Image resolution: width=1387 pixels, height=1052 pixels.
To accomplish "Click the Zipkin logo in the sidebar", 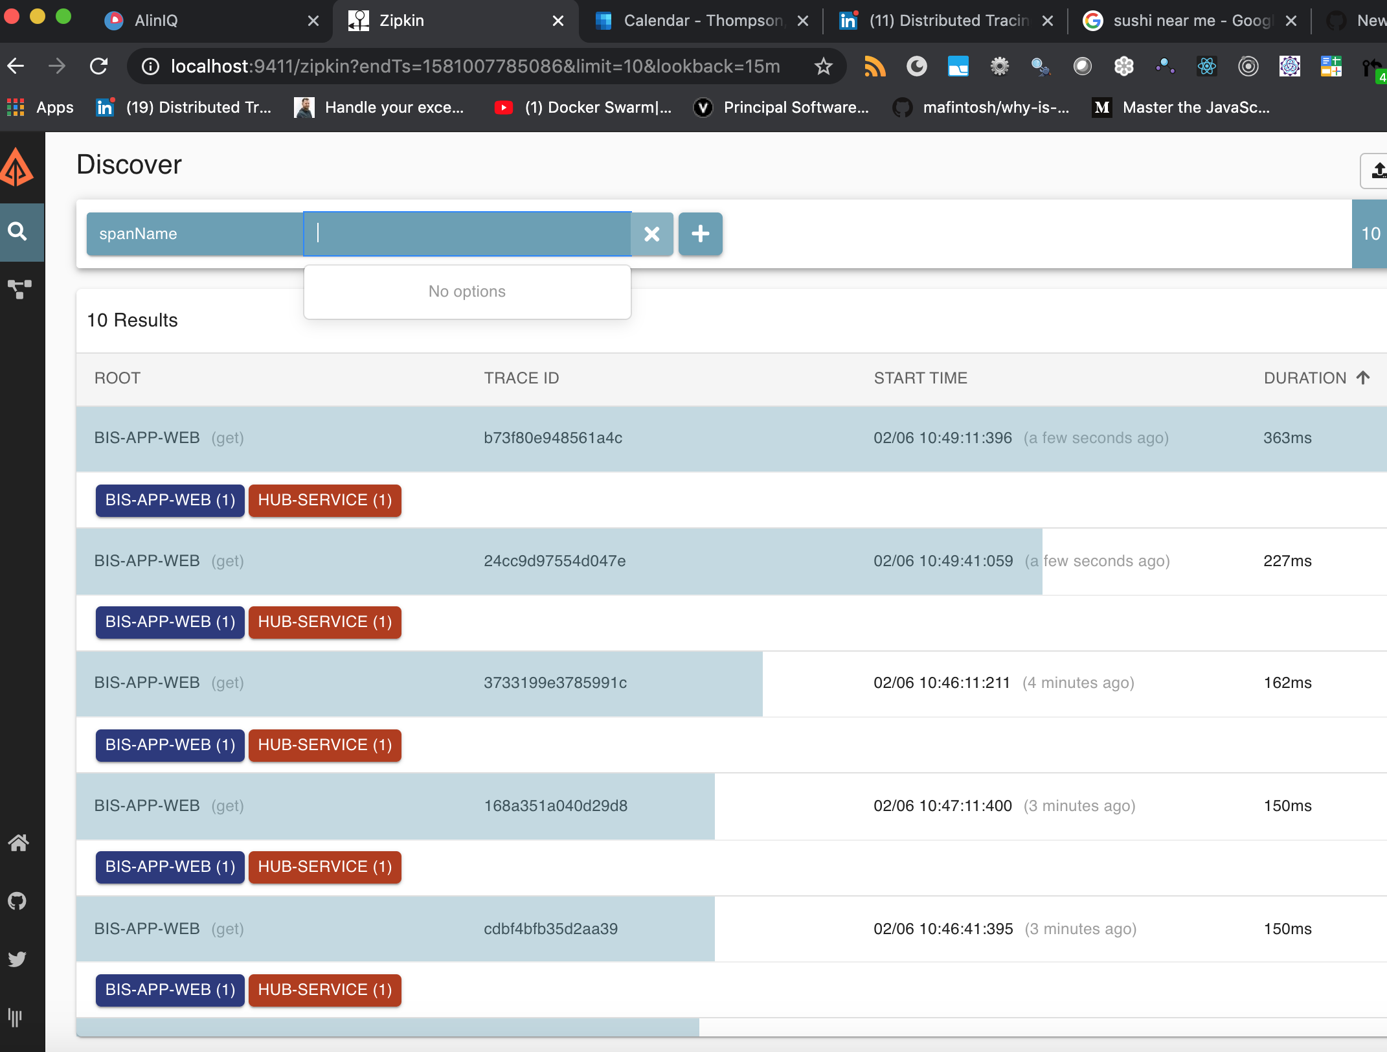I will 18,167.
